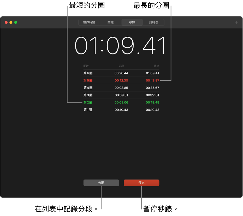Click shortest split time 00:08.06
The height and width of the screenshot is (216, 243).
click(x=121, y=103)
